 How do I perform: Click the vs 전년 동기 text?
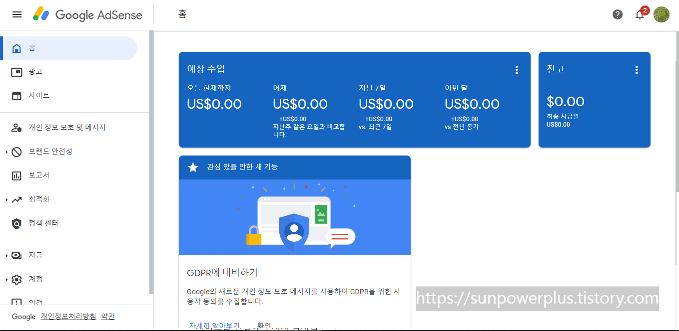point(462,127)
